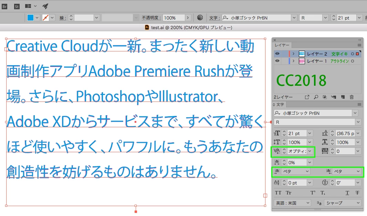Open the control bar font family dropdown
The image size is (367, 216).
[294, 18]
